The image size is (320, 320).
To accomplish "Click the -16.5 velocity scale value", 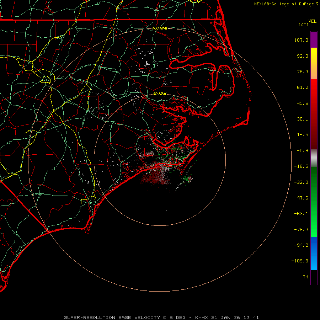I will pos(301,166).
